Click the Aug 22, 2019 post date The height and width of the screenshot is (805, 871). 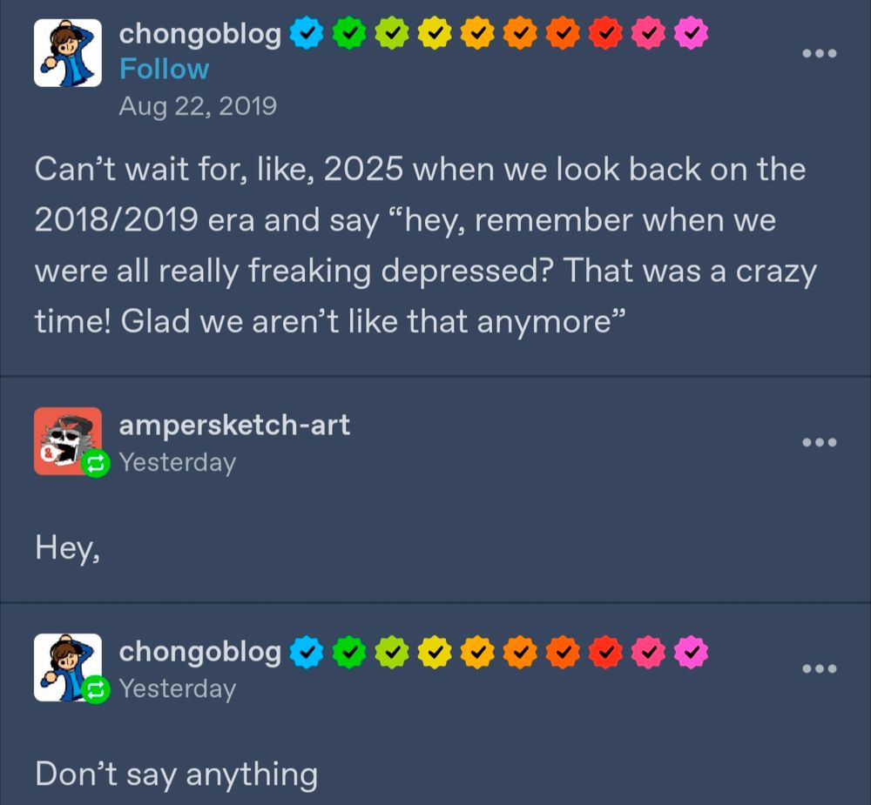[x=198, y=106]
